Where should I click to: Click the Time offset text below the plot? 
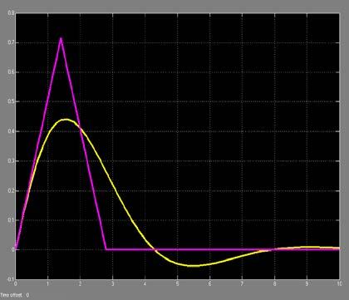point(12,295)
